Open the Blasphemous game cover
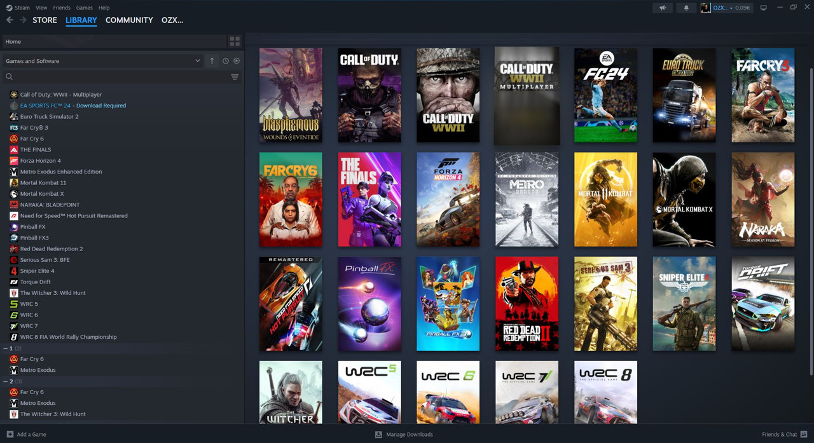Image resolution: width=814 pixels, height=443 pixels. (291, 95)
